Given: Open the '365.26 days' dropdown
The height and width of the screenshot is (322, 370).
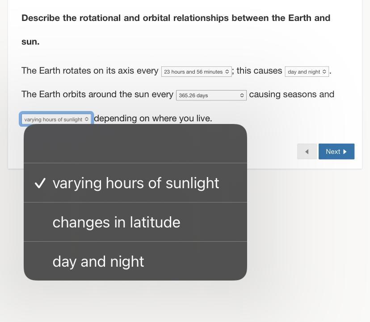Looking at the screenshot, I should click(211, 95).
